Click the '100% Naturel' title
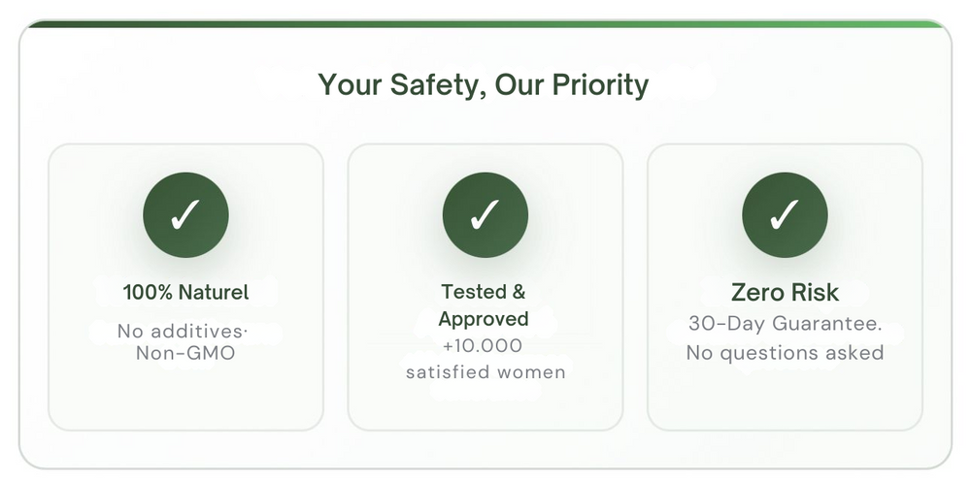The image size is (971, 479). 185,292
